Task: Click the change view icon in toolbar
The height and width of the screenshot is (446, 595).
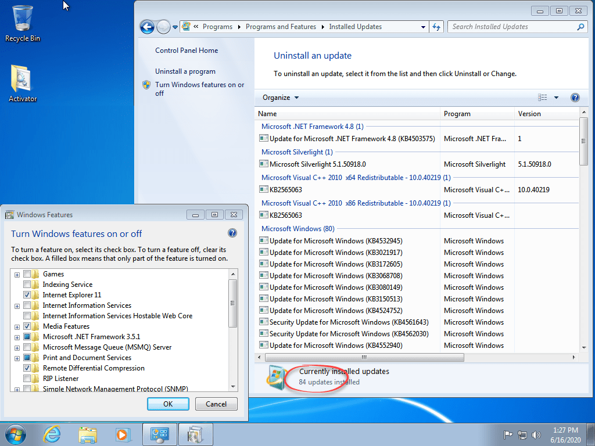Action: [x=542, y=98]
